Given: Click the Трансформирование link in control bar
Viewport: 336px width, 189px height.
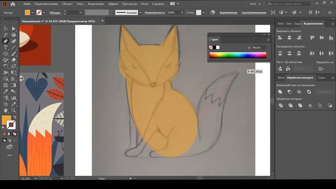Looking at the screenshot, I should pyautogui.click(x=254, y=13).
